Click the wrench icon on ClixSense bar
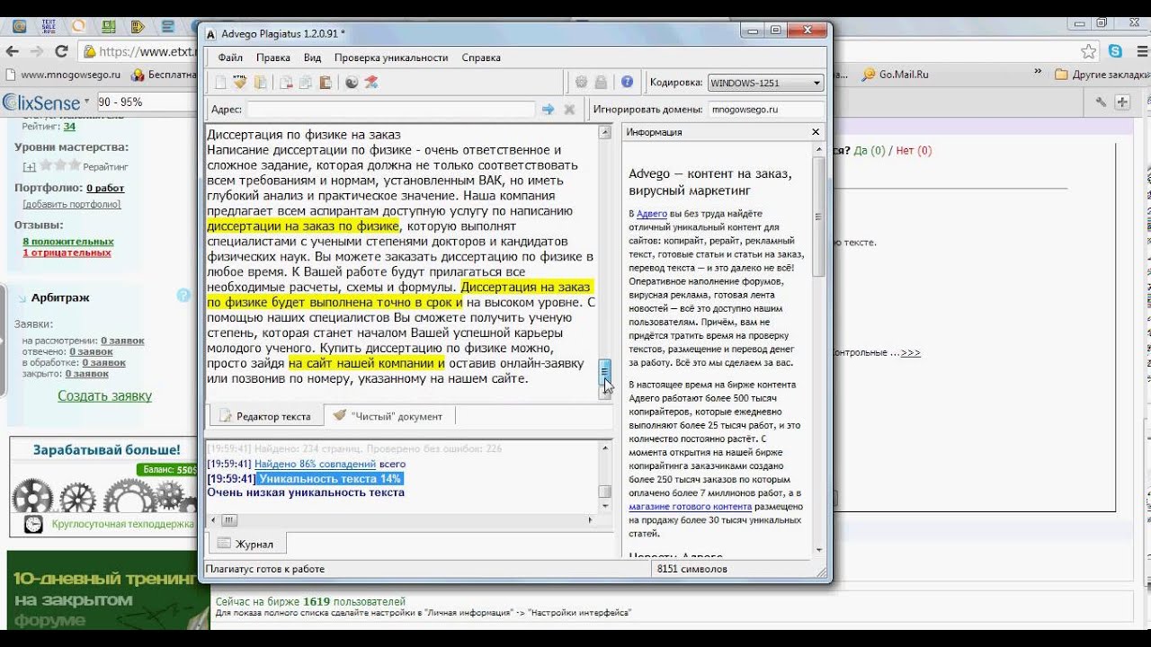Viewport: 1151px width, 647px height. pyautogui.click(x=1101, y=102)
